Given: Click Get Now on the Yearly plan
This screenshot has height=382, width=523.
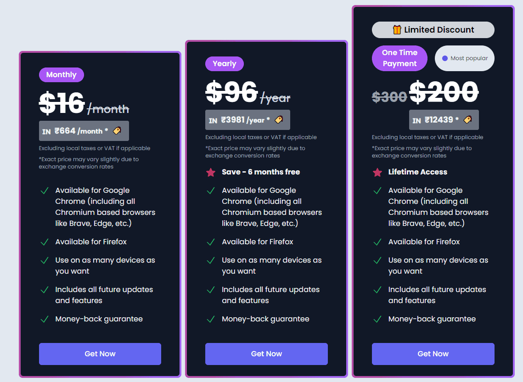Looking at the screenshot, I should (266, 354).
